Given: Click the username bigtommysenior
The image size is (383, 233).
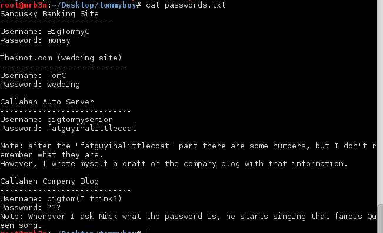Looking at the screenshot, I should click(79, 120).
